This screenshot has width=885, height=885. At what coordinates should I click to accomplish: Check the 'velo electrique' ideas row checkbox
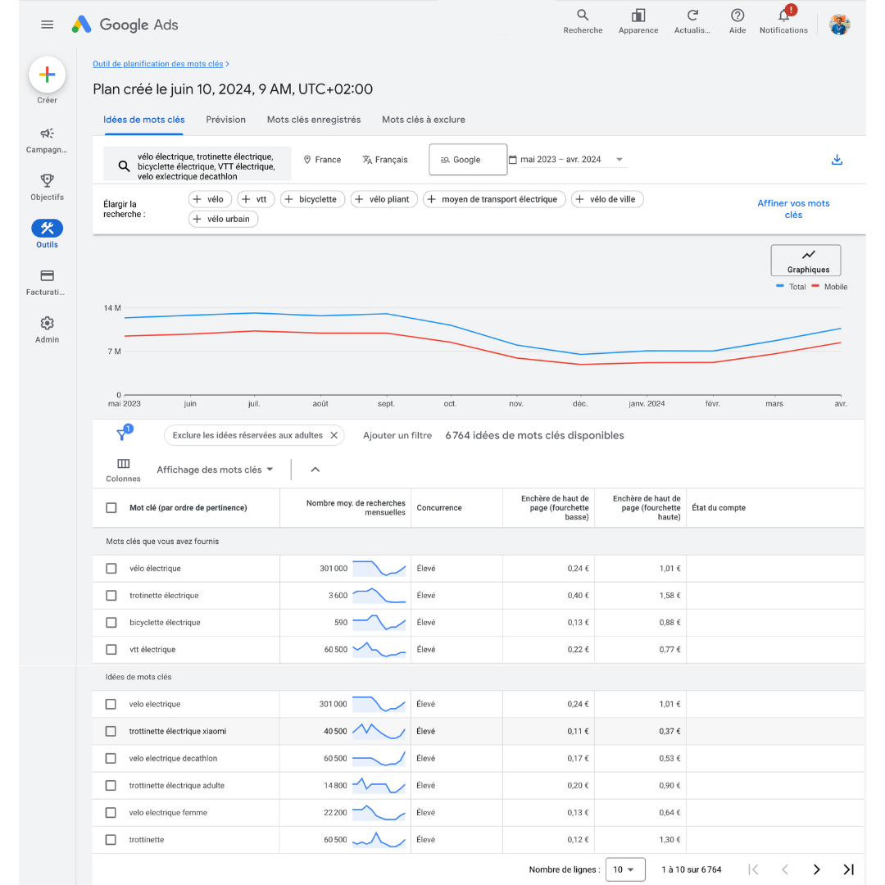click(x=111, y=704)
